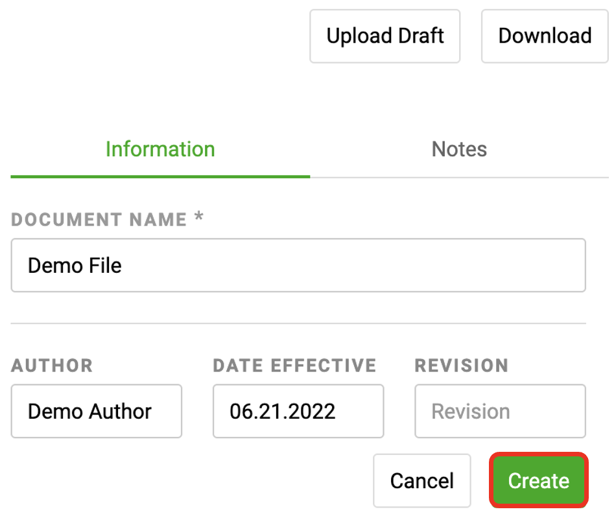The width and height of the screenshot is (616, 516).
Task: Click the DATE EFFECTIVE label
Action: point(294,366)
